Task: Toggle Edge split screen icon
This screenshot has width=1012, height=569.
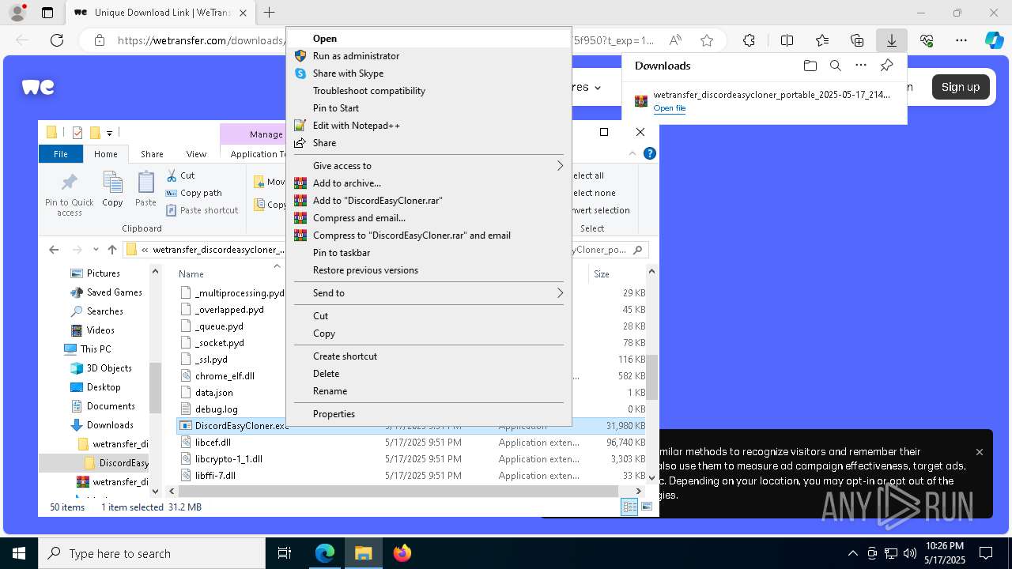Action: [787, 40]
